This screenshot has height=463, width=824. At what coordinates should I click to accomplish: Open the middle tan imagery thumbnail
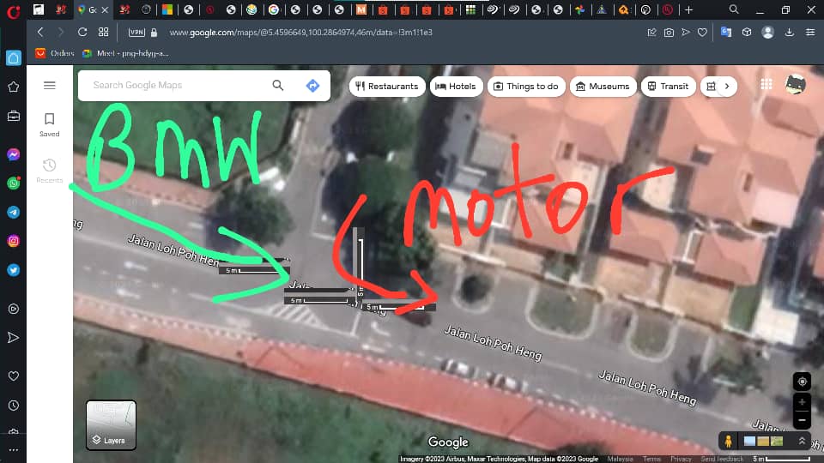764,441
